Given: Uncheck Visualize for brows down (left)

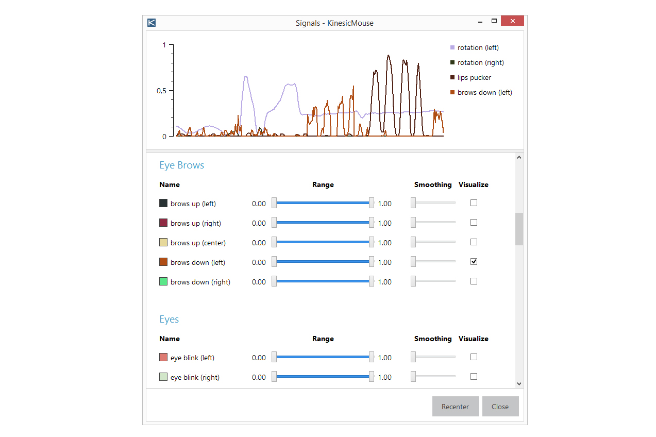Looking at the screenshot, I should (474, 262).
